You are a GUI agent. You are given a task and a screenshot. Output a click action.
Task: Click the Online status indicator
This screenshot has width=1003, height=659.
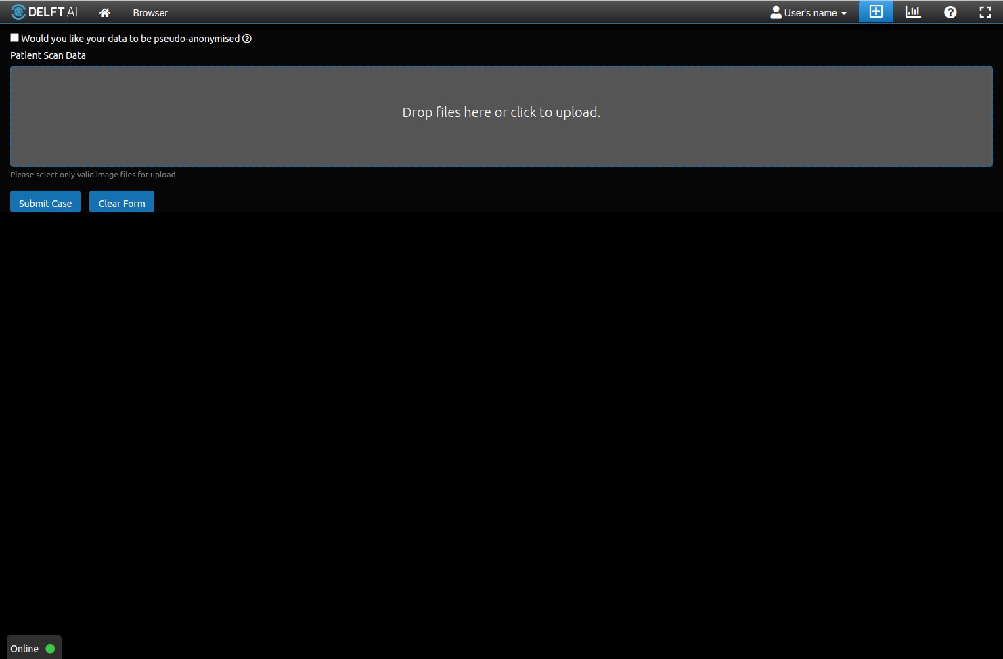pos(34,647)
